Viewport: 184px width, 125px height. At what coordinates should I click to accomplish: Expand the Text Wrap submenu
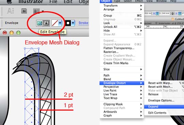(x=122, y=98)
